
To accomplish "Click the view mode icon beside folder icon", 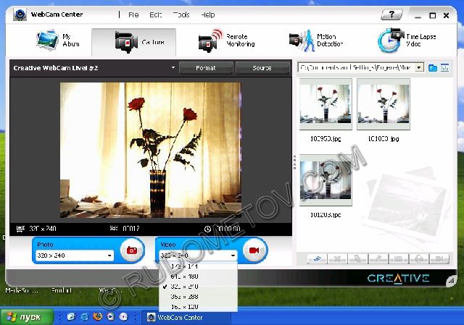I will coord(444,67).
